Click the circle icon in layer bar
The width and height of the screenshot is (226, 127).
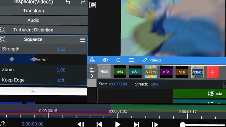(118, 60)
